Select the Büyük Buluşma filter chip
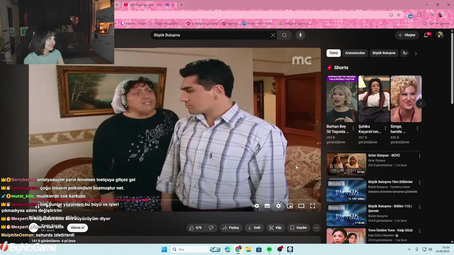 384,53
